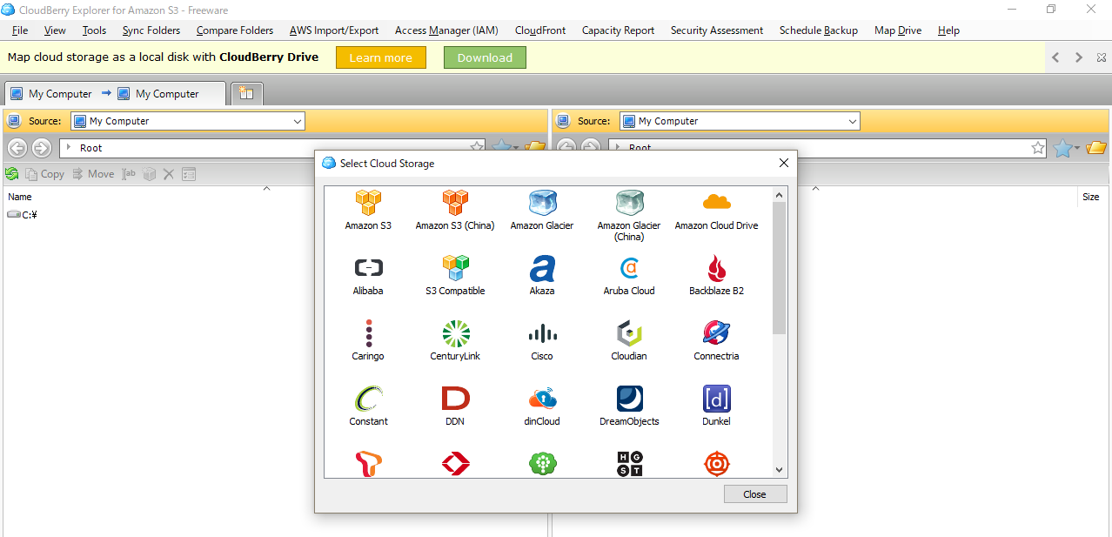Screen dimensions: 1112x537
Task: Select Alibaba storage provider
Action: point(368,275)
